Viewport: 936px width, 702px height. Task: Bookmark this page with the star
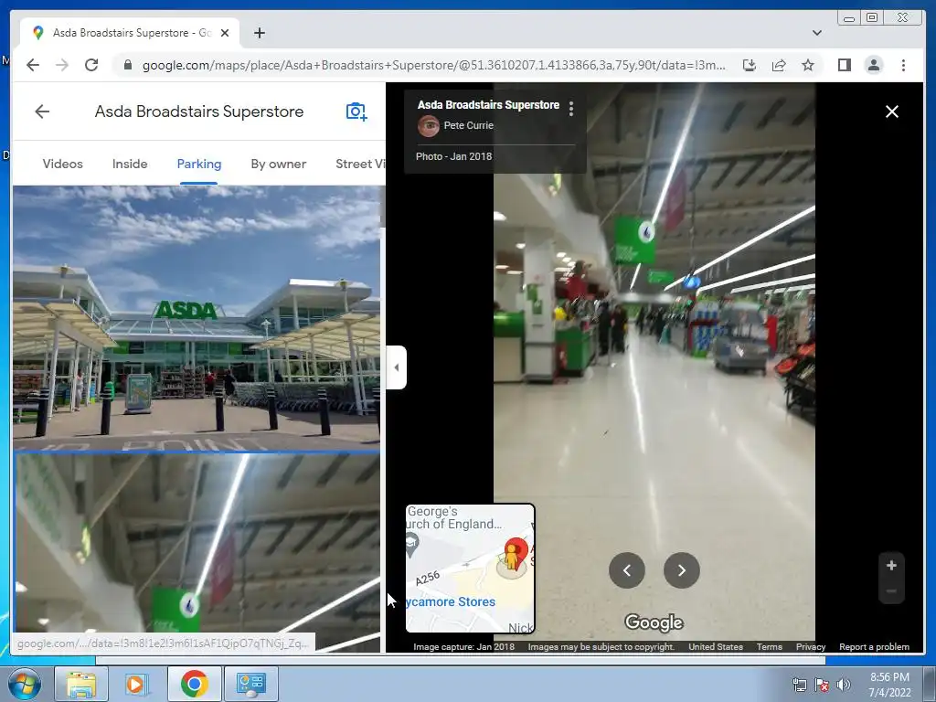point(808,65)
